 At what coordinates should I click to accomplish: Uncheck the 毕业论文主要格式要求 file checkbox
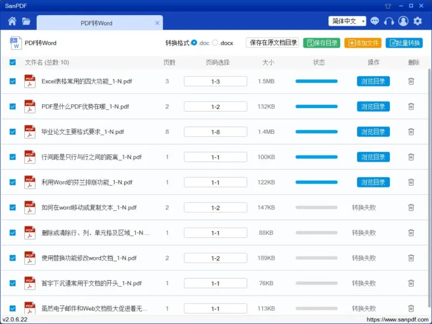click(x=12, y=132)
